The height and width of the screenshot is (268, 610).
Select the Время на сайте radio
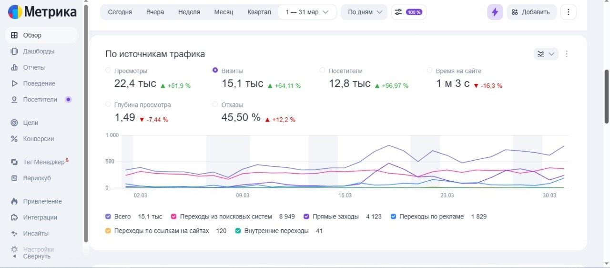[429, 71]
